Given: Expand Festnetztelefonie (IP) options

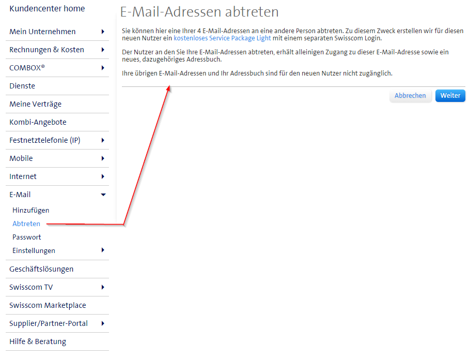Looking at the screenshot, I should click(103, 140).
